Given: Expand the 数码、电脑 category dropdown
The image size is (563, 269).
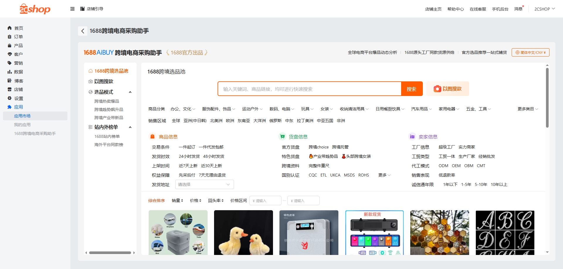Looking at the screenshot, I should coord(282,109).
